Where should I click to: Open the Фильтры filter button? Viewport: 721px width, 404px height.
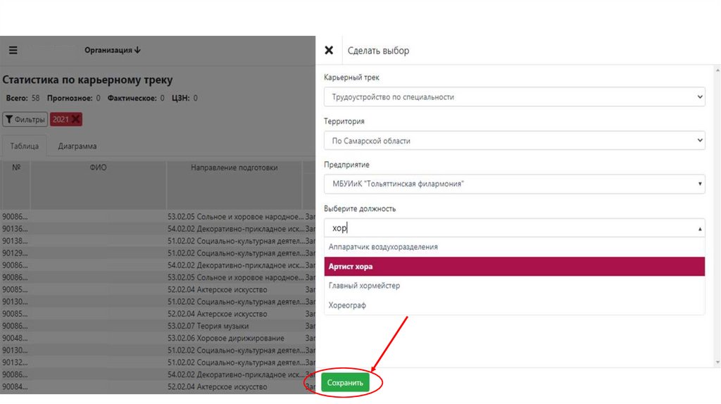coord(25,119)
